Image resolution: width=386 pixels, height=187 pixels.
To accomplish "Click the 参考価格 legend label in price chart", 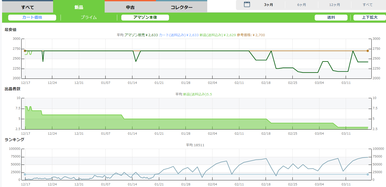I will (251, 35).
